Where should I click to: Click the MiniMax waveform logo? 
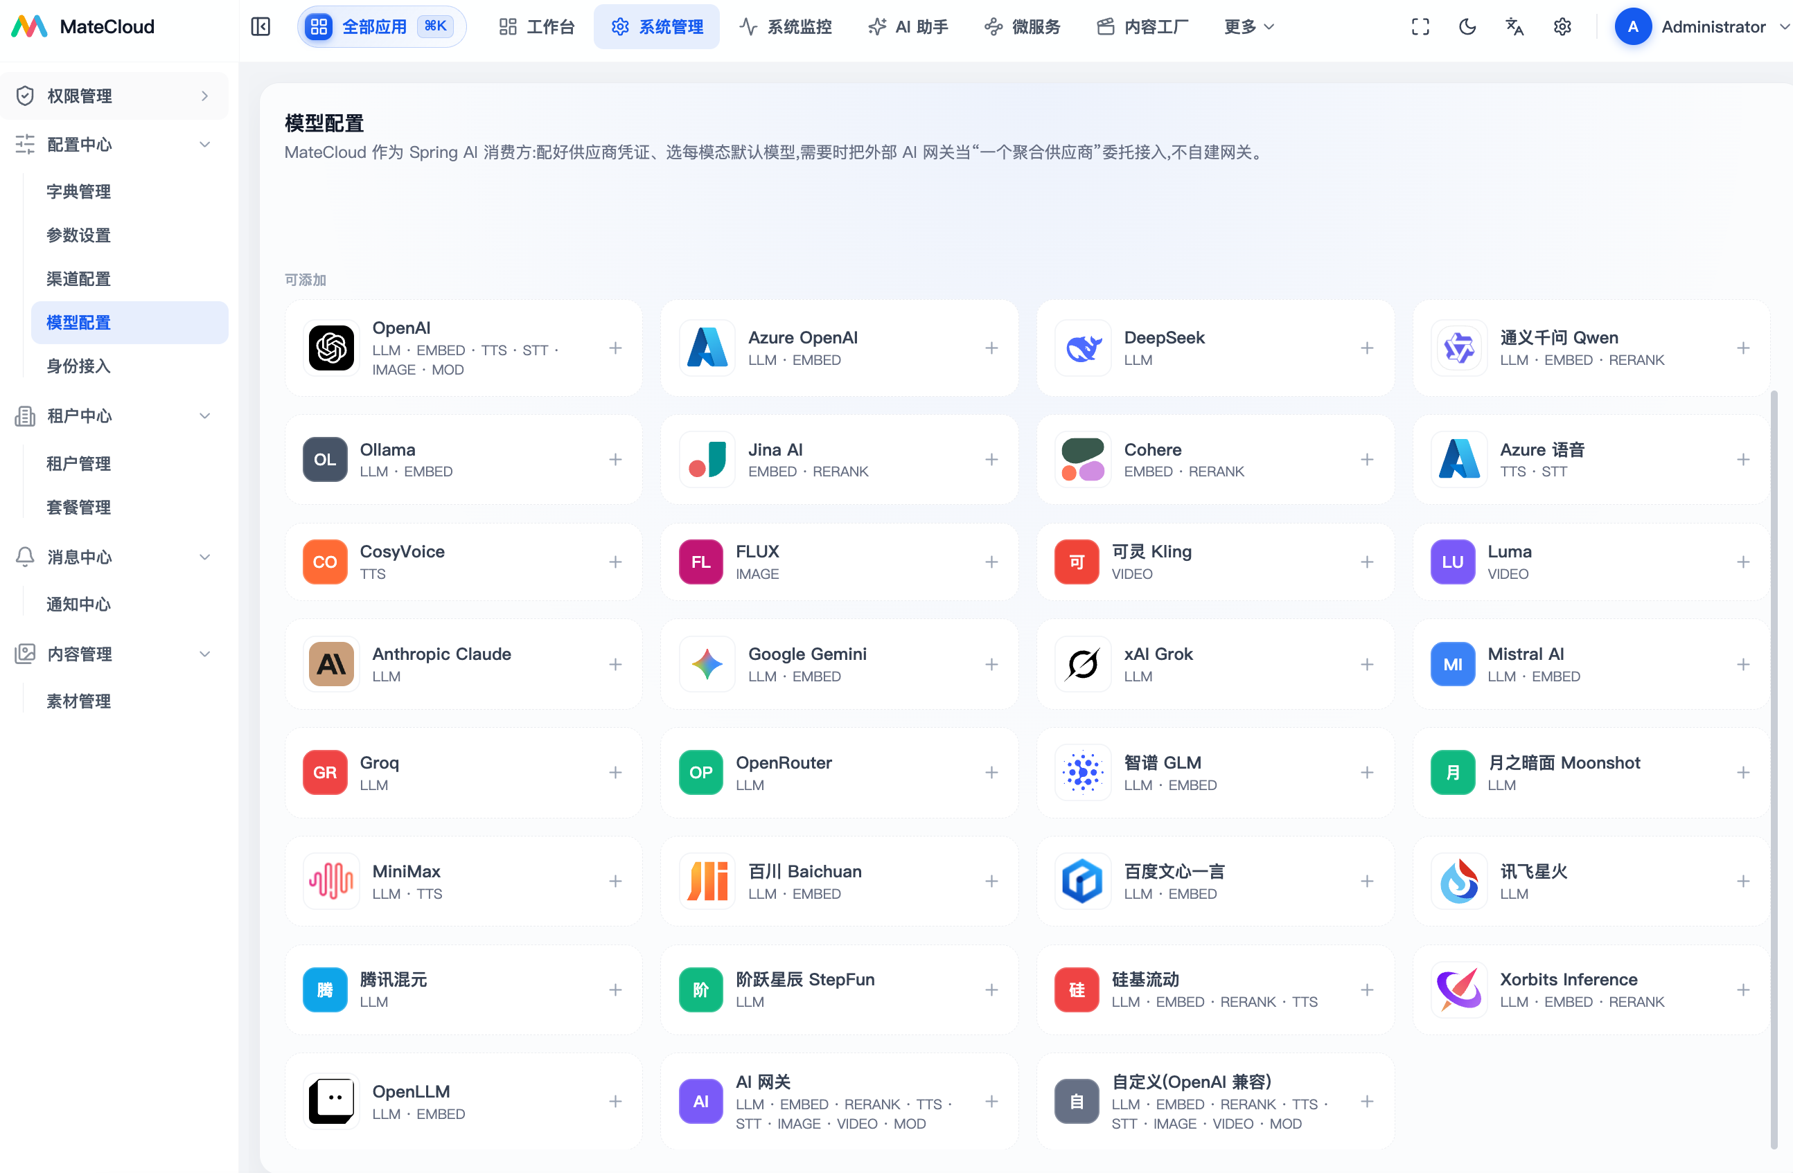pyautogui.click(x=330, y=881)
